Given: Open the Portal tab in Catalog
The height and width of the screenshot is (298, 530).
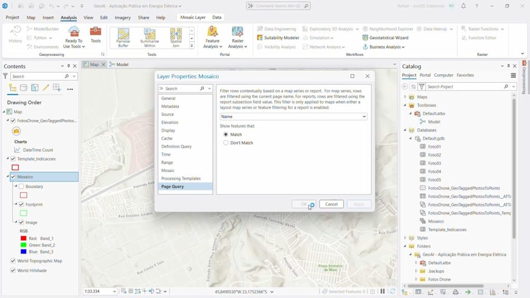Looking at the screenshot, I should click(x=425, y=75).
